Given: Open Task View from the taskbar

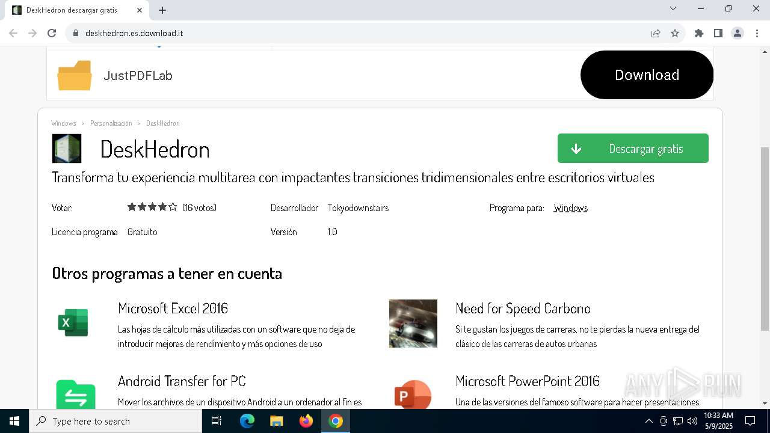Looking at the screenshot, I should tap(217, 421).
